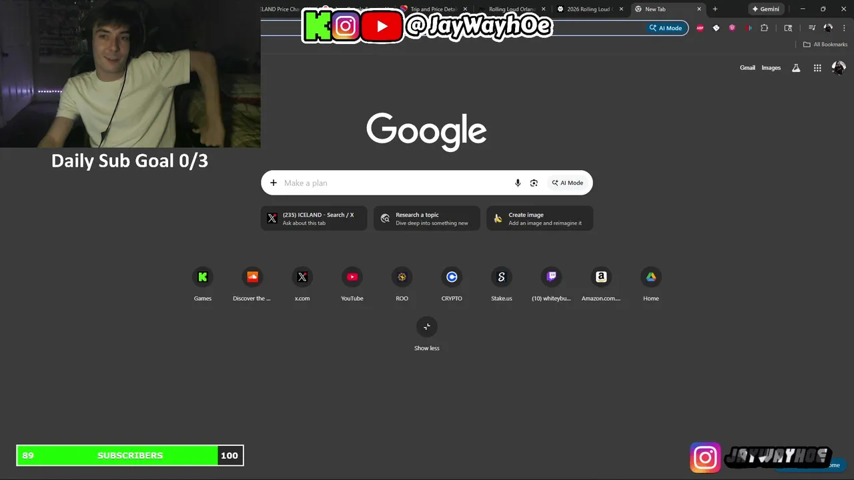The height and width of the screenshot is (480, 854).
Task: Open the Stake.us shortcut tile
Action: point(502,285)
